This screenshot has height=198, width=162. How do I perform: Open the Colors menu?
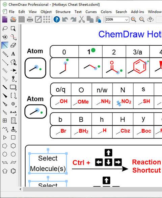coord(106,12)
